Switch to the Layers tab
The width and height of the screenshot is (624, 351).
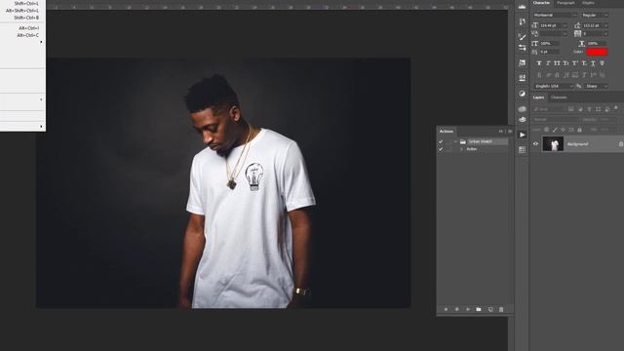click(538, 97)
